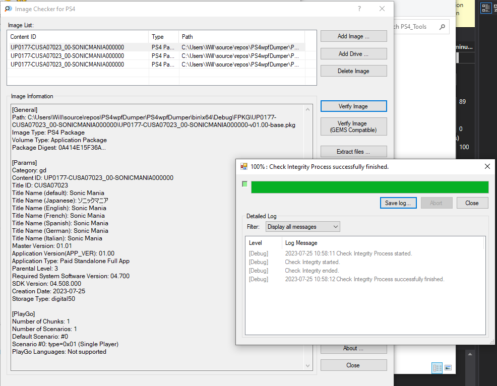The width and height of the screenshot is (497, 386).
Task: Click the Image Checker magnifier app icon
Action: (8, 9)
